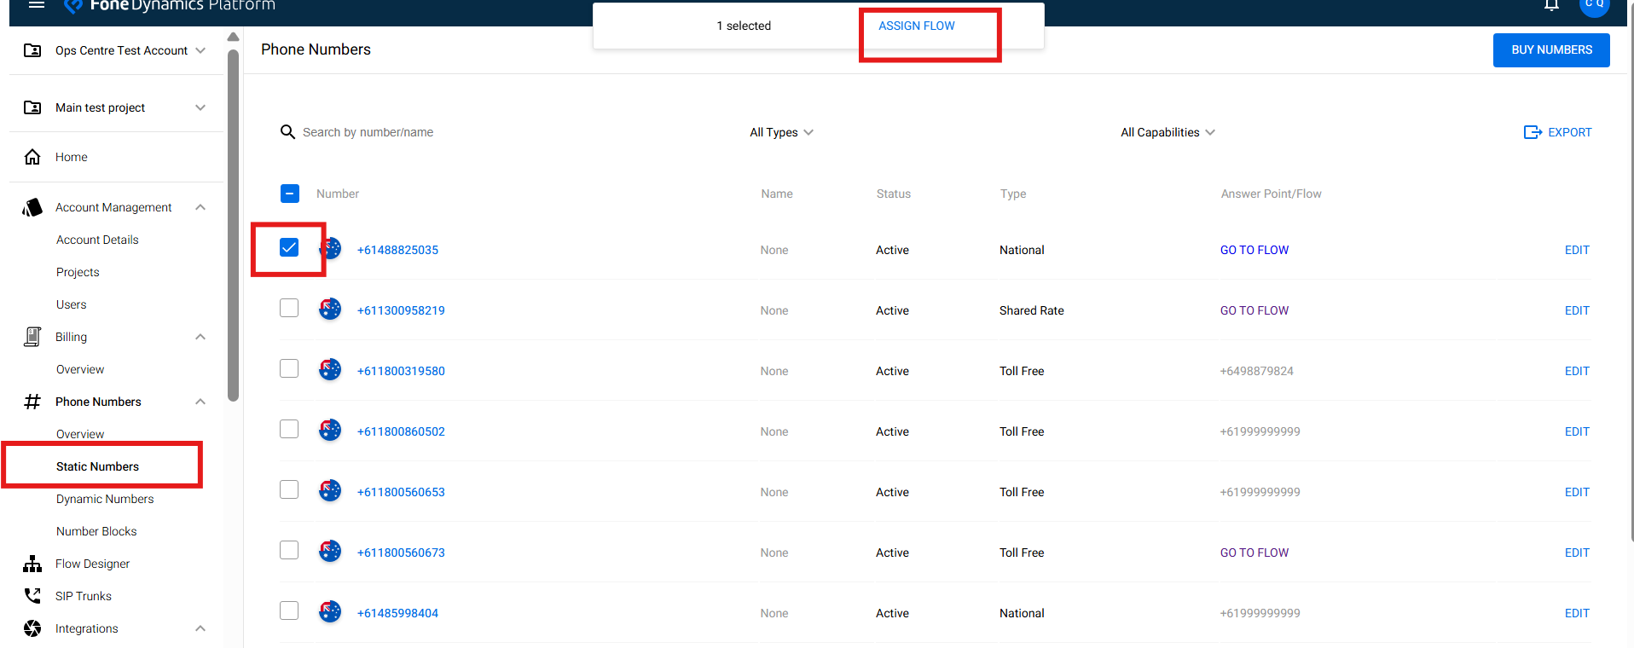Open the Ops Centre Test Account dropdown

(200, 50)
